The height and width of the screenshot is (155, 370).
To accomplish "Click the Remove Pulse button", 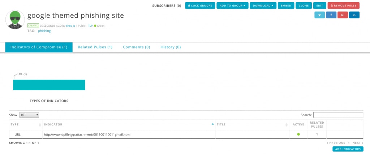I will [343, 5].
